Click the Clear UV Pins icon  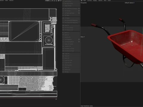pyautogui.click(x=63, y=6)
